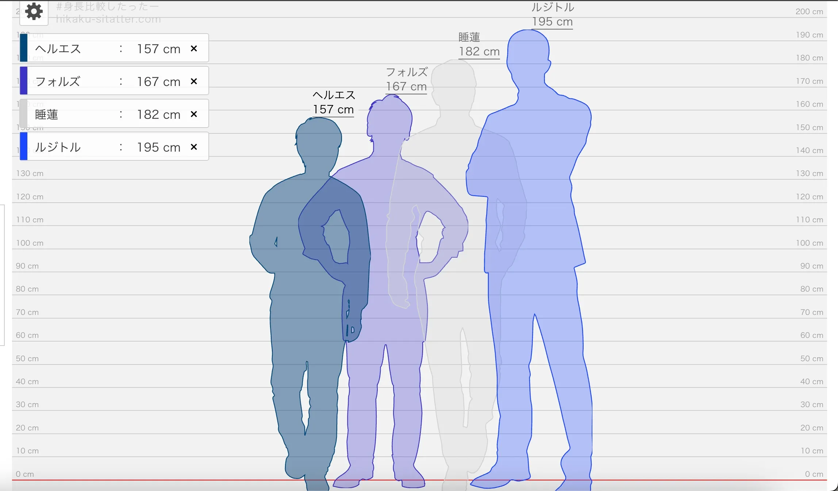838x491 pixels.
Task: Remove フォルズ entry with its X icon
Action: tap(194, 81)
